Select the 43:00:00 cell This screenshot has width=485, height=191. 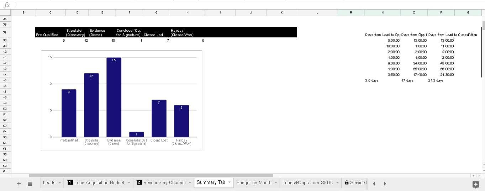click(441, 63)
